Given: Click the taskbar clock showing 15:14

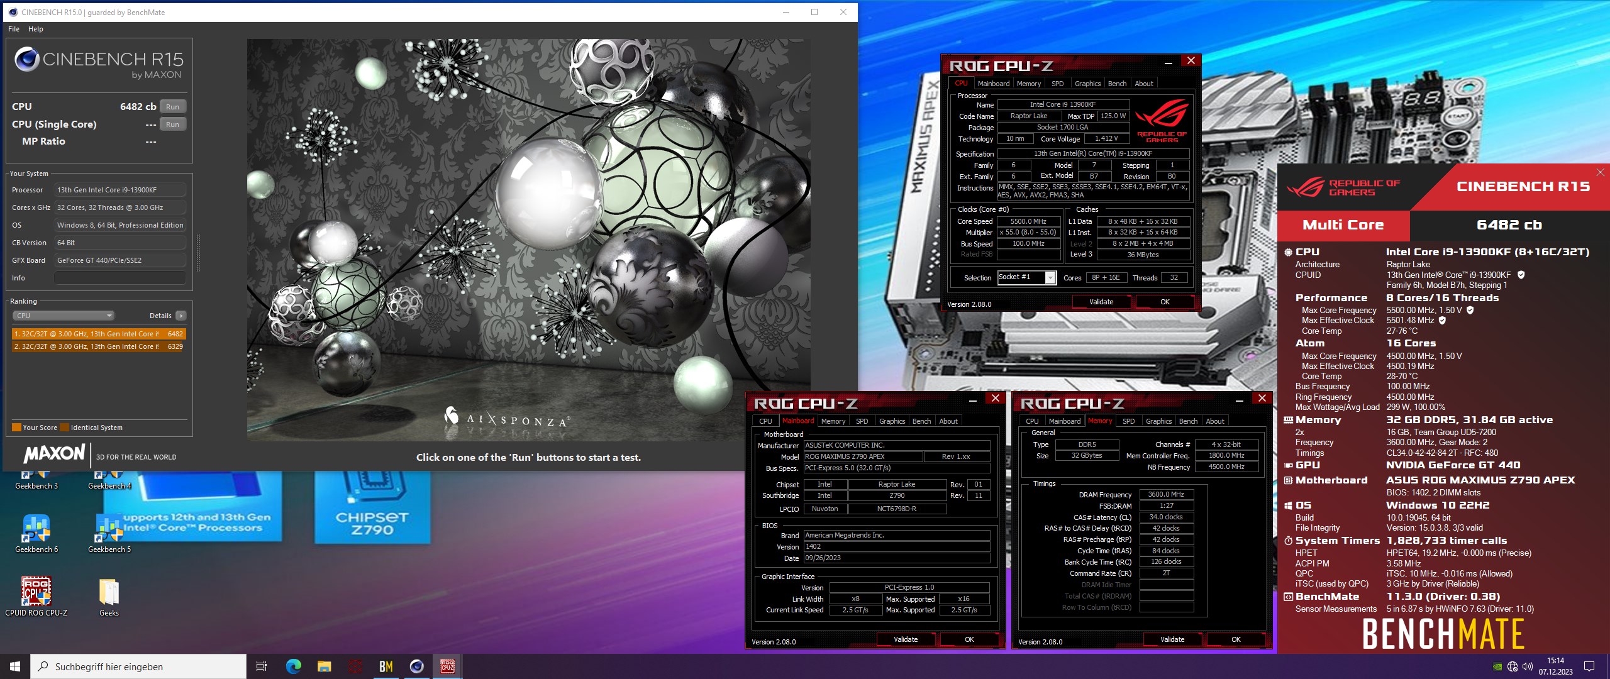Looking at the screenshot, I should (x=1555, y=666).
